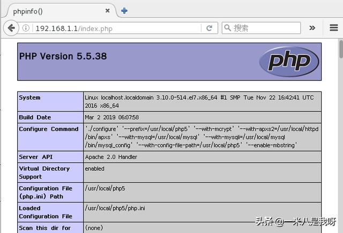Reload the page with the refresh icon
This screenshot has width=343, height=233.
point(210,28)
